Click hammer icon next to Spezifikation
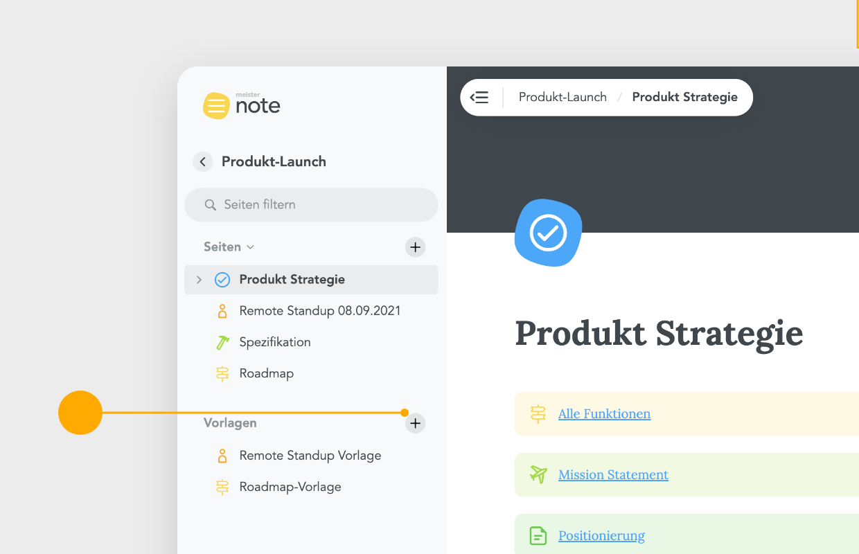859x554 pixels. [x=222, y=342]
